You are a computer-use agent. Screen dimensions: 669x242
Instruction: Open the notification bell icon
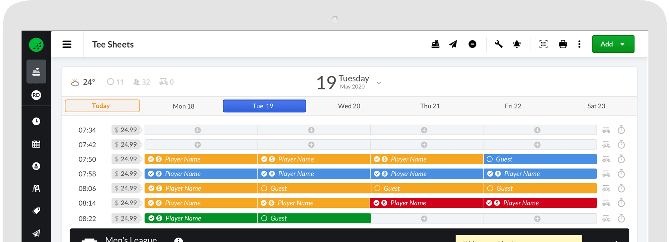pos(517,44)
